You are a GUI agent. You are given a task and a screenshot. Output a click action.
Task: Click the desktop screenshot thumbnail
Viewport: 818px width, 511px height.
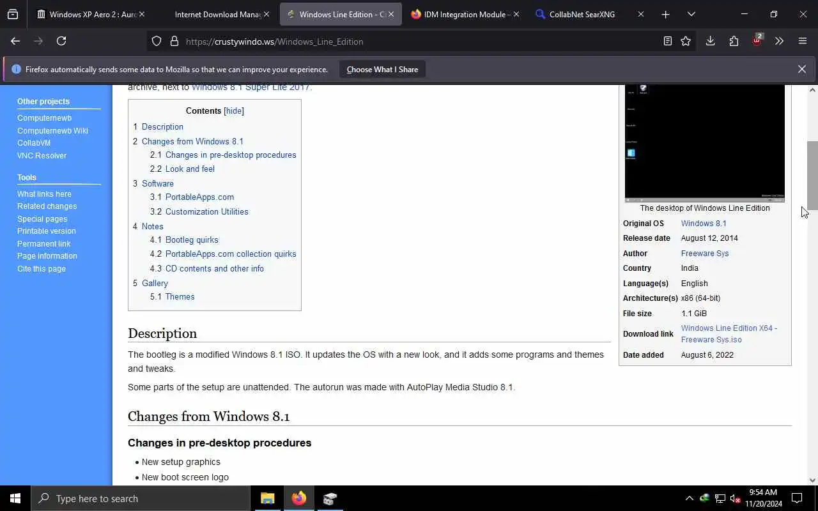pos(705,143)
